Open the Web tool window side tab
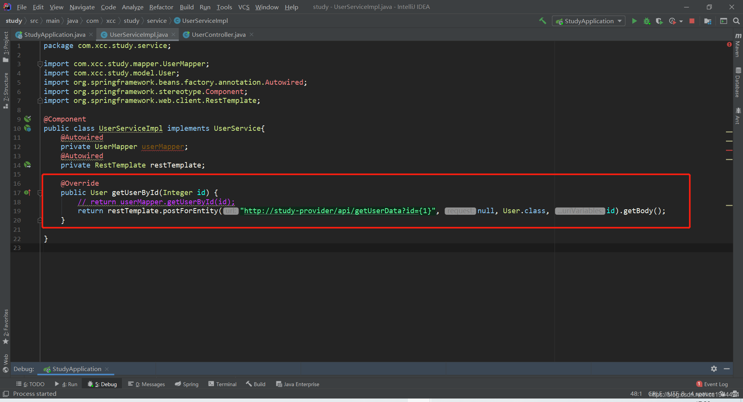The height and width of the screenshot is (402, 743). click(x=5, y=363)
